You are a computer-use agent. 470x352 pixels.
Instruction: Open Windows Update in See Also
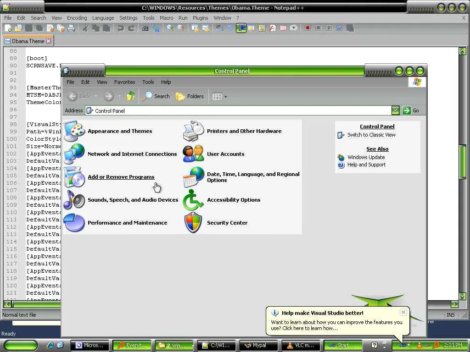[366, 157]
